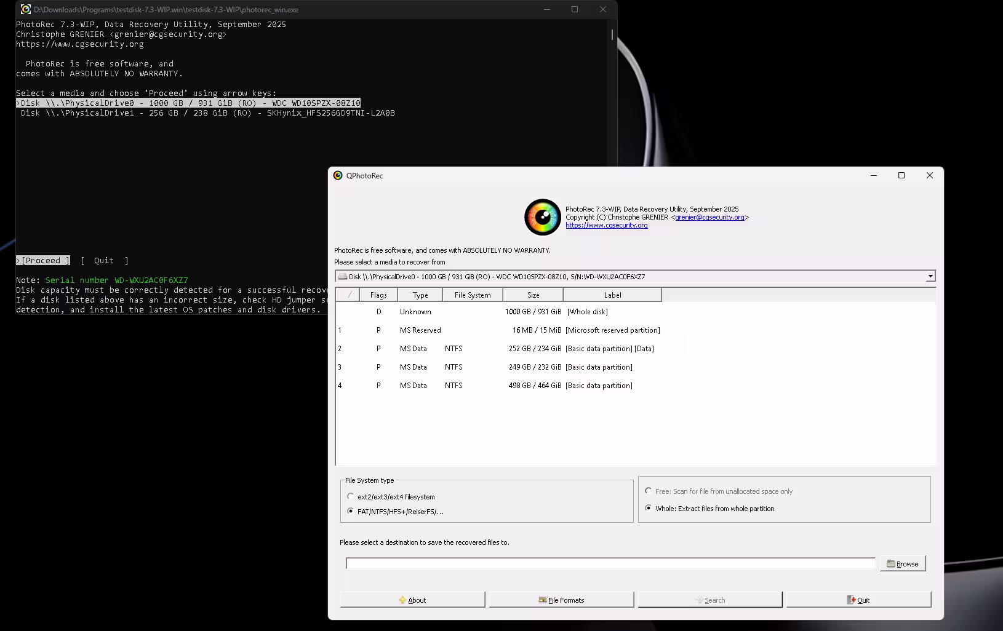Viewport: 1003px width, 631px height.
Task: Select ext2/ext3/ext4 filesystem radio option
Action: coord(350,496)
